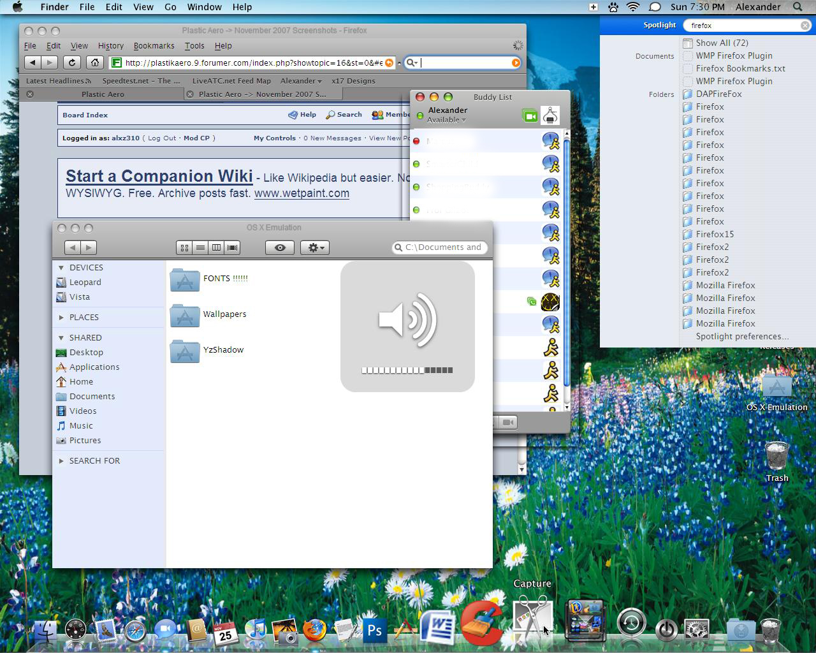The width and height of the screenshot is (816, 653).
Task: Click the power button dock icon
Action: point(666,630)
